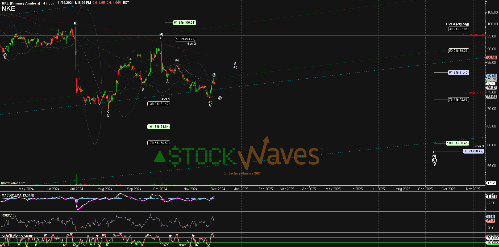Click the 81.6 RSI value marker

click(x=490, y=217)
